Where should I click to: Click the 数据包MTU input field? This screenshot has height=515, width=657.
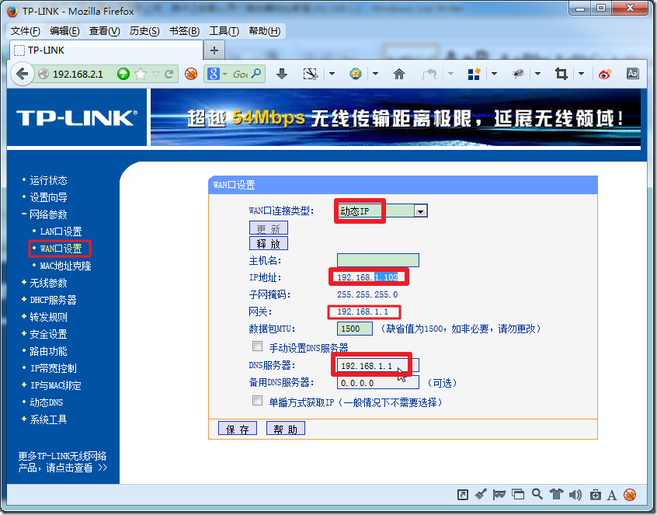pyautogui.click(x=354, y=329)
